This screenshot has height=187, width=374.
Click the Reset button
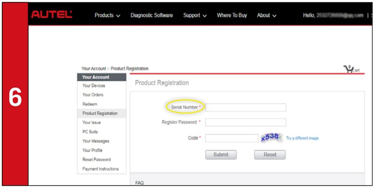click(270, 155)
